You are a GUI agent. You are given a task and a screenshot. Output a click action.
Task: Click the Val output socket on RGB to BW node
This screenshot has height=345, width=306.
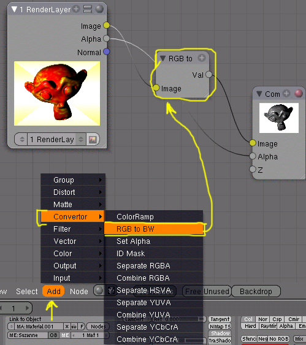coord(208,75)
